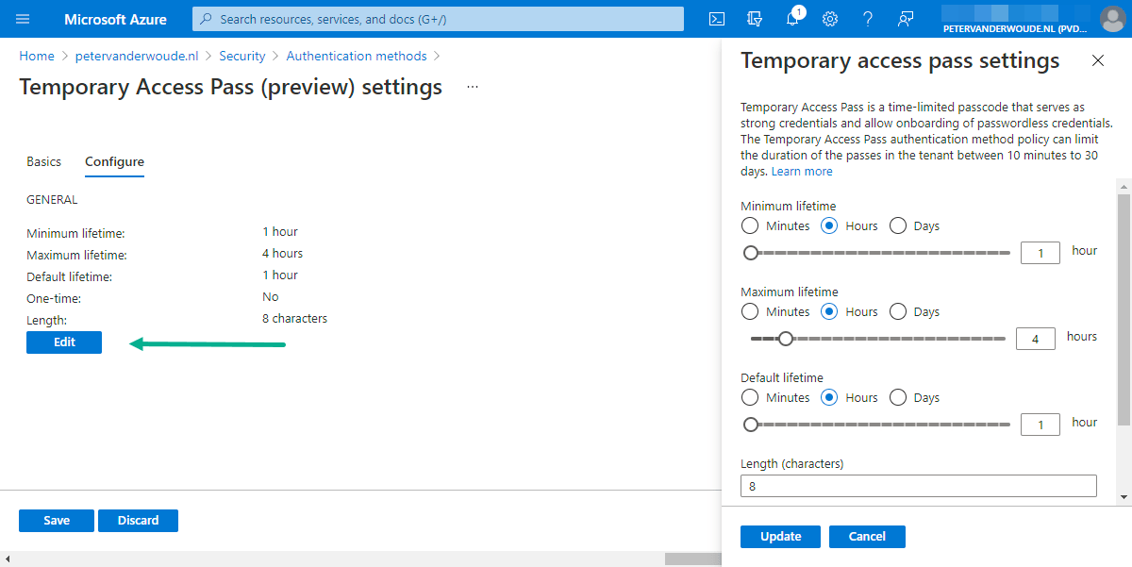Open the context menu ellipsis next to settings title
This screenshot has height=567, width=1132.
(x=472, y=86)
